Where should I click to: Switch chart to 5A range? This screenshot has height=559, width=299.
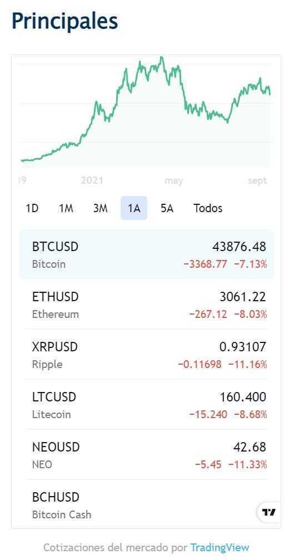(x=167, y=208)
